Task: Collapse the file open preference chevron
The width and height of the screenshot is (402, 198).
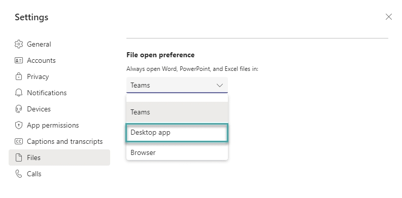Action: point(220,85)
